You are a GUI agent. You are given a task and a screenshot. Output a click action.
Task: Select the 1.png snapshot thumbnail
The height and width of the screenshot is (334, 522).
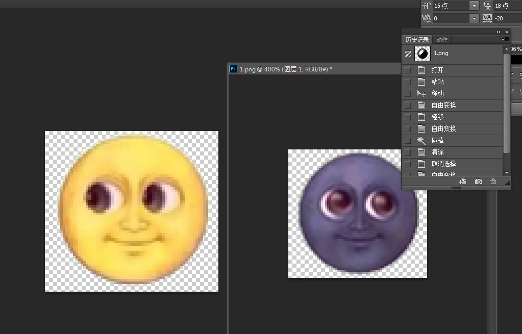click(422, 53)
